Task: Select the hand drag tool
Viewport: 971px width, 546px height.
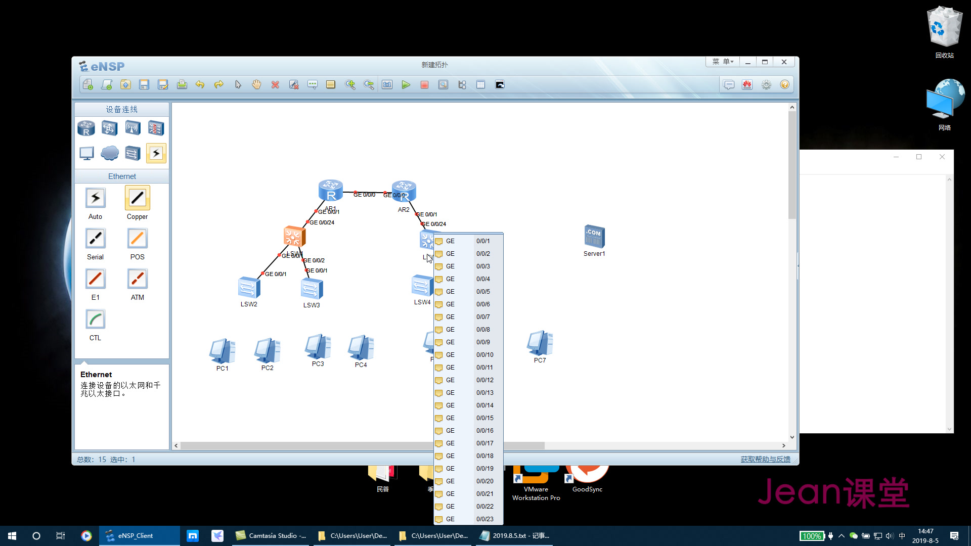Action: (256, 85)
